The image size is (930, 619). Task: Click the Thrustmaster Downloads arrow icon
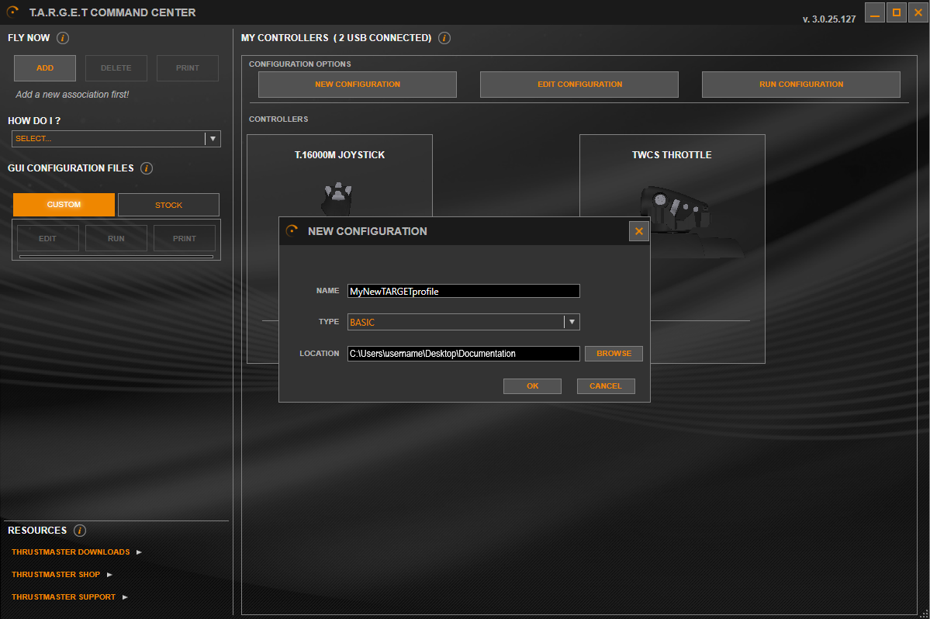(x=139, y=552)
